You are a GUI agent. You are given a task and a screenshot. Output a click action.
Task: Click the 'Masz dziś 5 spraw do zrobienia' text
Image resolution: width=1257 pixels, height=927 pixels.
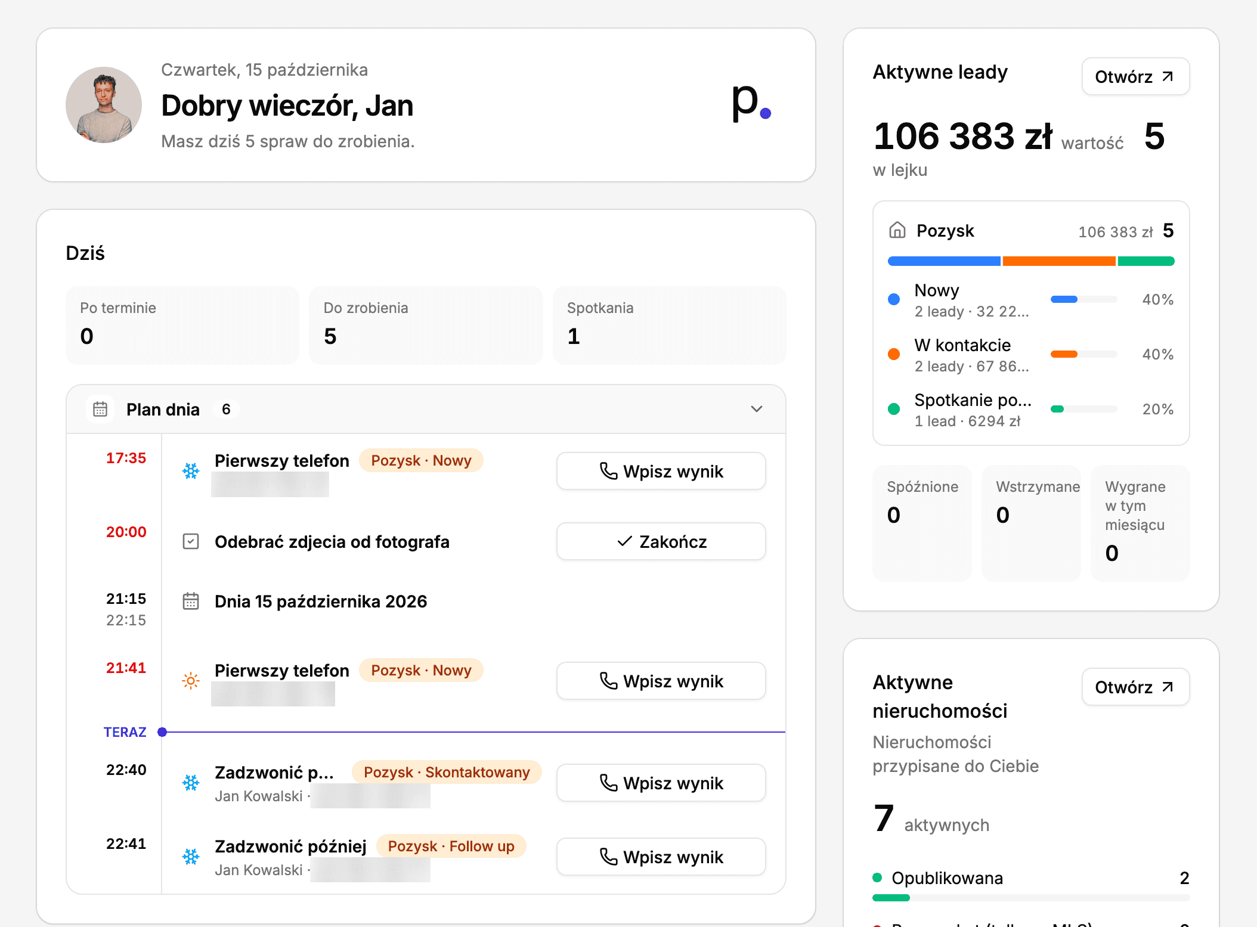288,141
